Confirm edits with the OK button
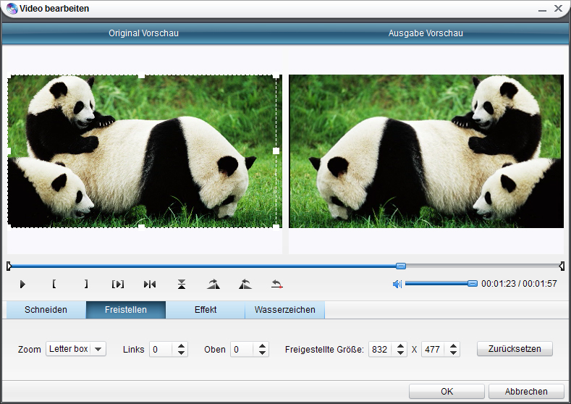The height and width of the screenshot is (404, 571). pyautogui.click(x=447, y=391)
